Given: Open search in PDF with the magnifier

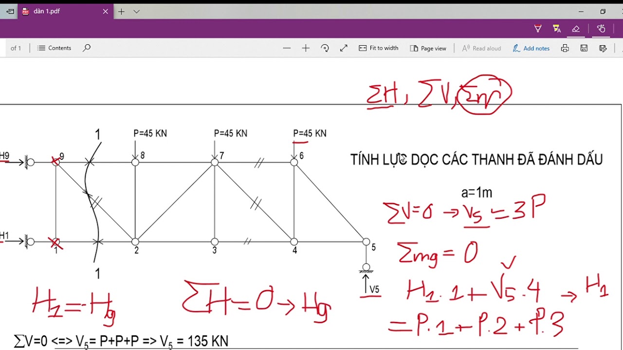Looking at the screenshot, I should 87,48.
